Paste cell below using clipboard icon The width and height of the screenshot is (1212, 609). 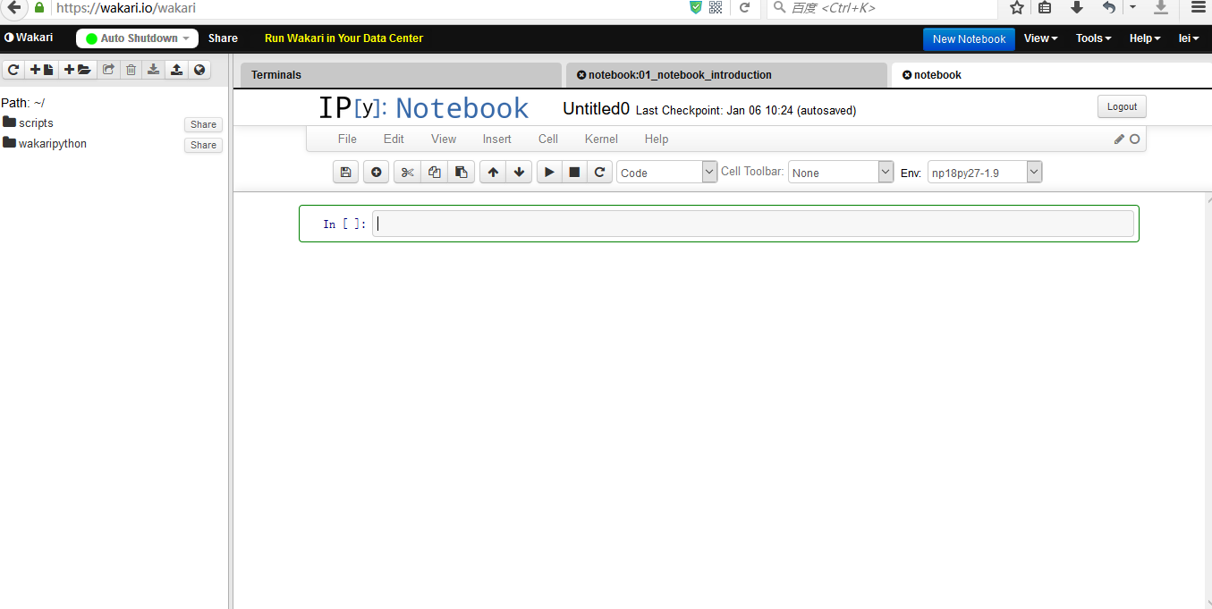[461, 172]
